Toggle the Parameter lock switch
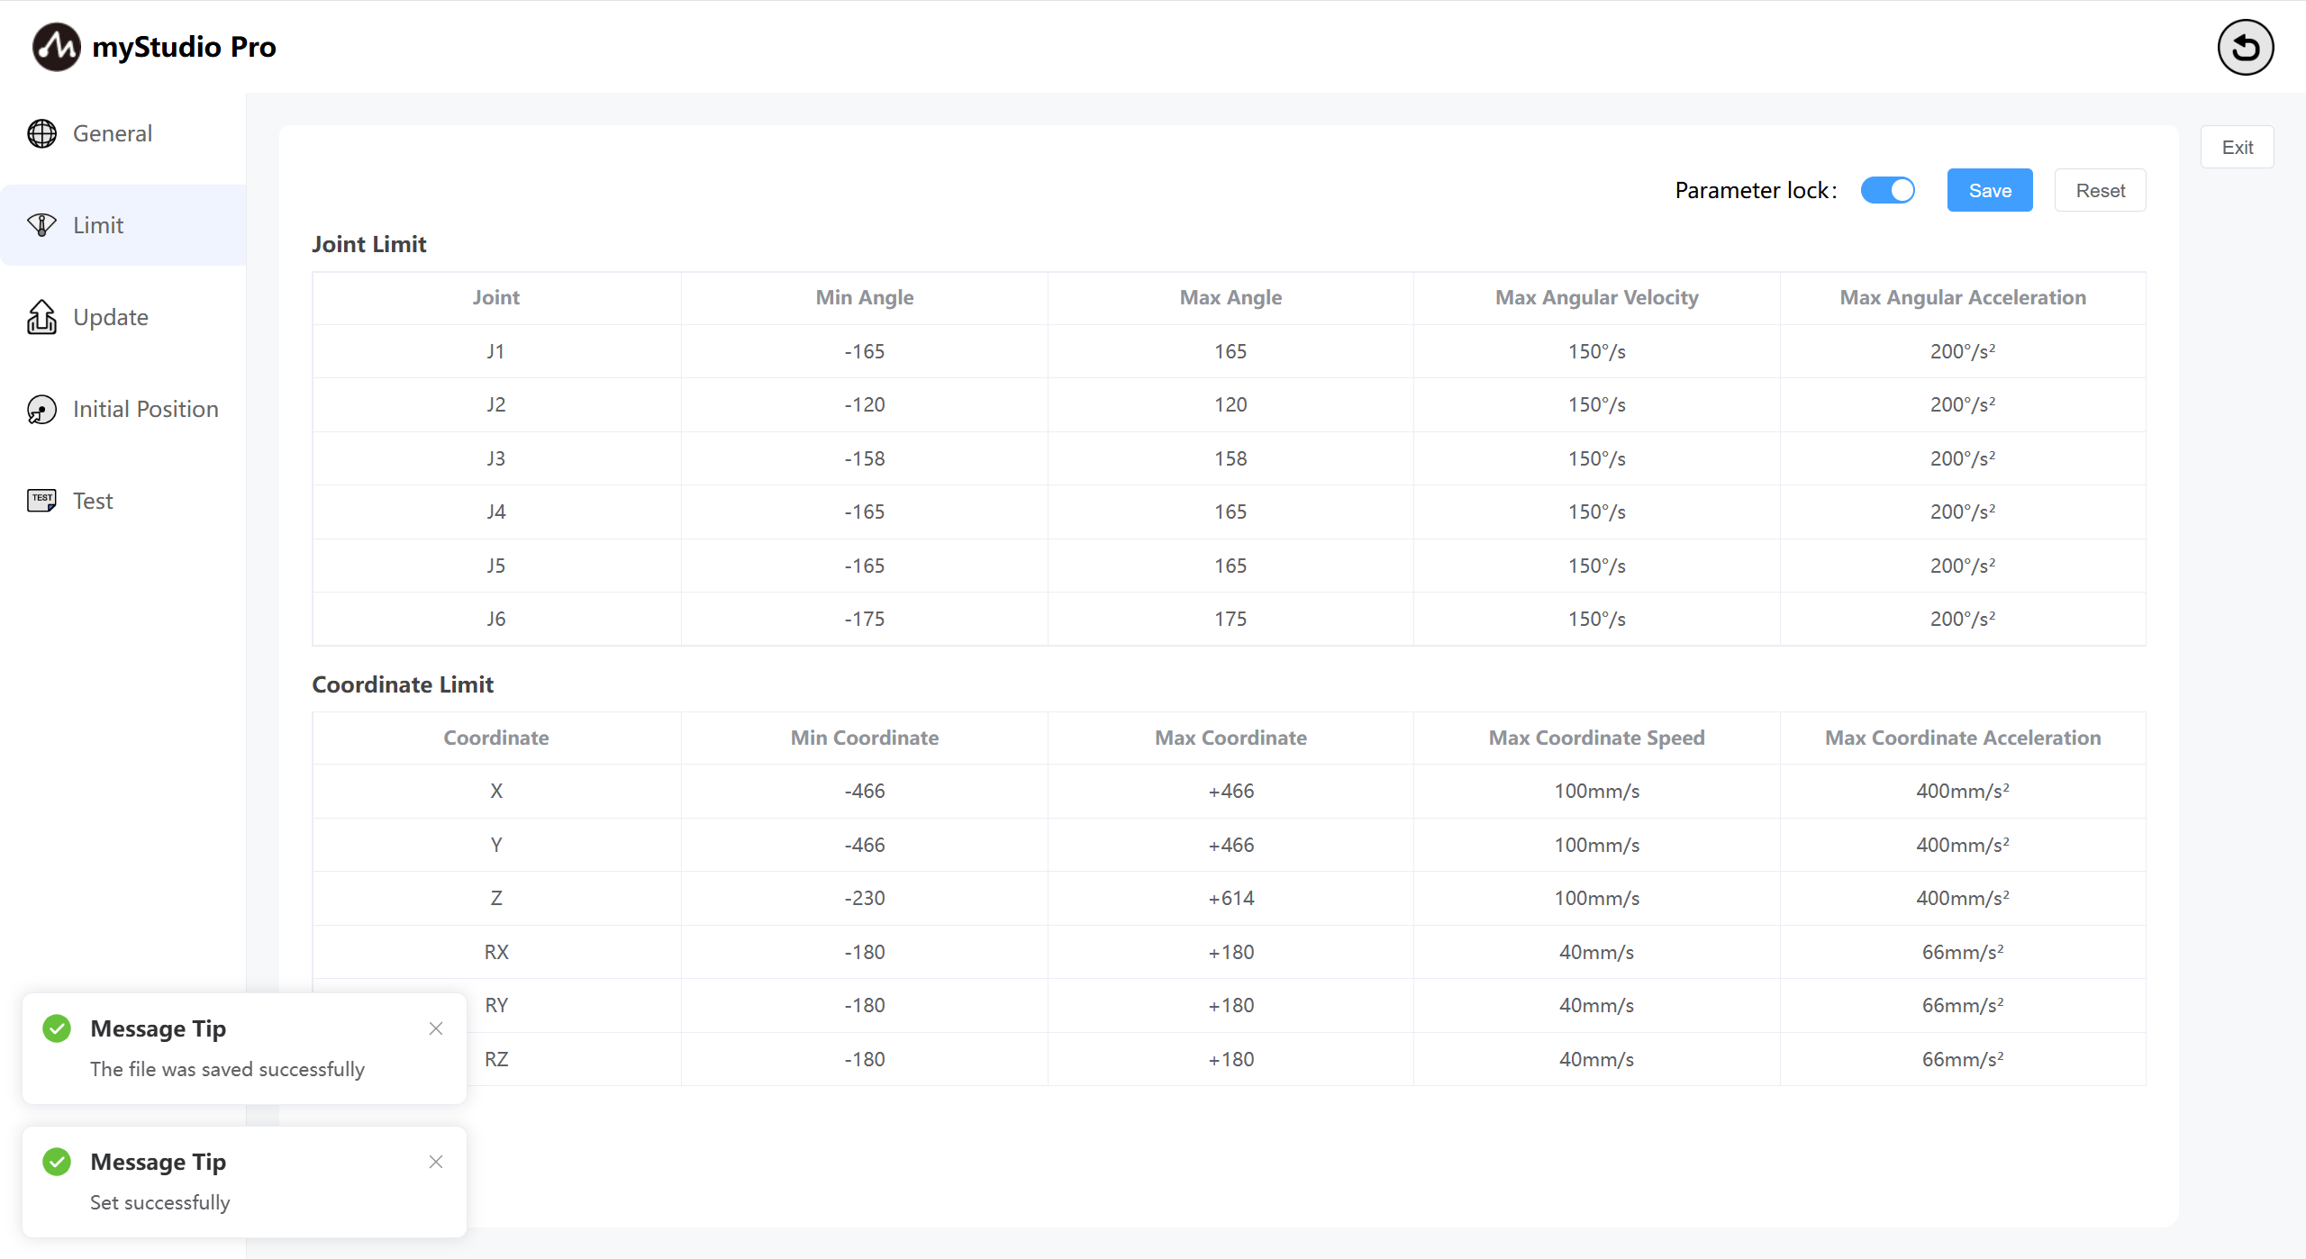The image size is (2306, 1259). tap(1887, 190)
